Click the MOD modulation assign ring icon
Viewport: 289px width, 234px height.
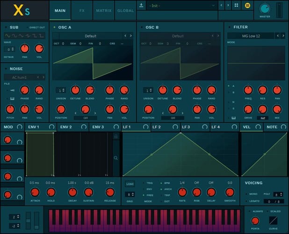coord(20,127)
